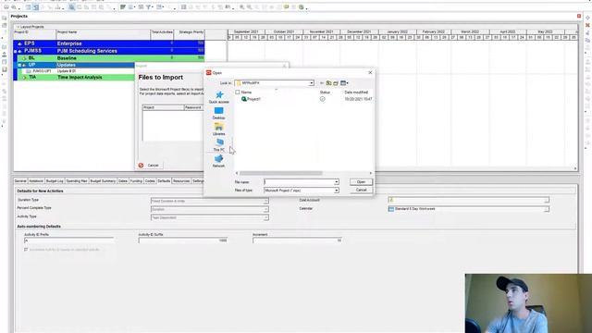Viewport: 592px width, 333px height.
Task: Tick the select-all checkbox beside Name column
Action: (x=238, y=92)
